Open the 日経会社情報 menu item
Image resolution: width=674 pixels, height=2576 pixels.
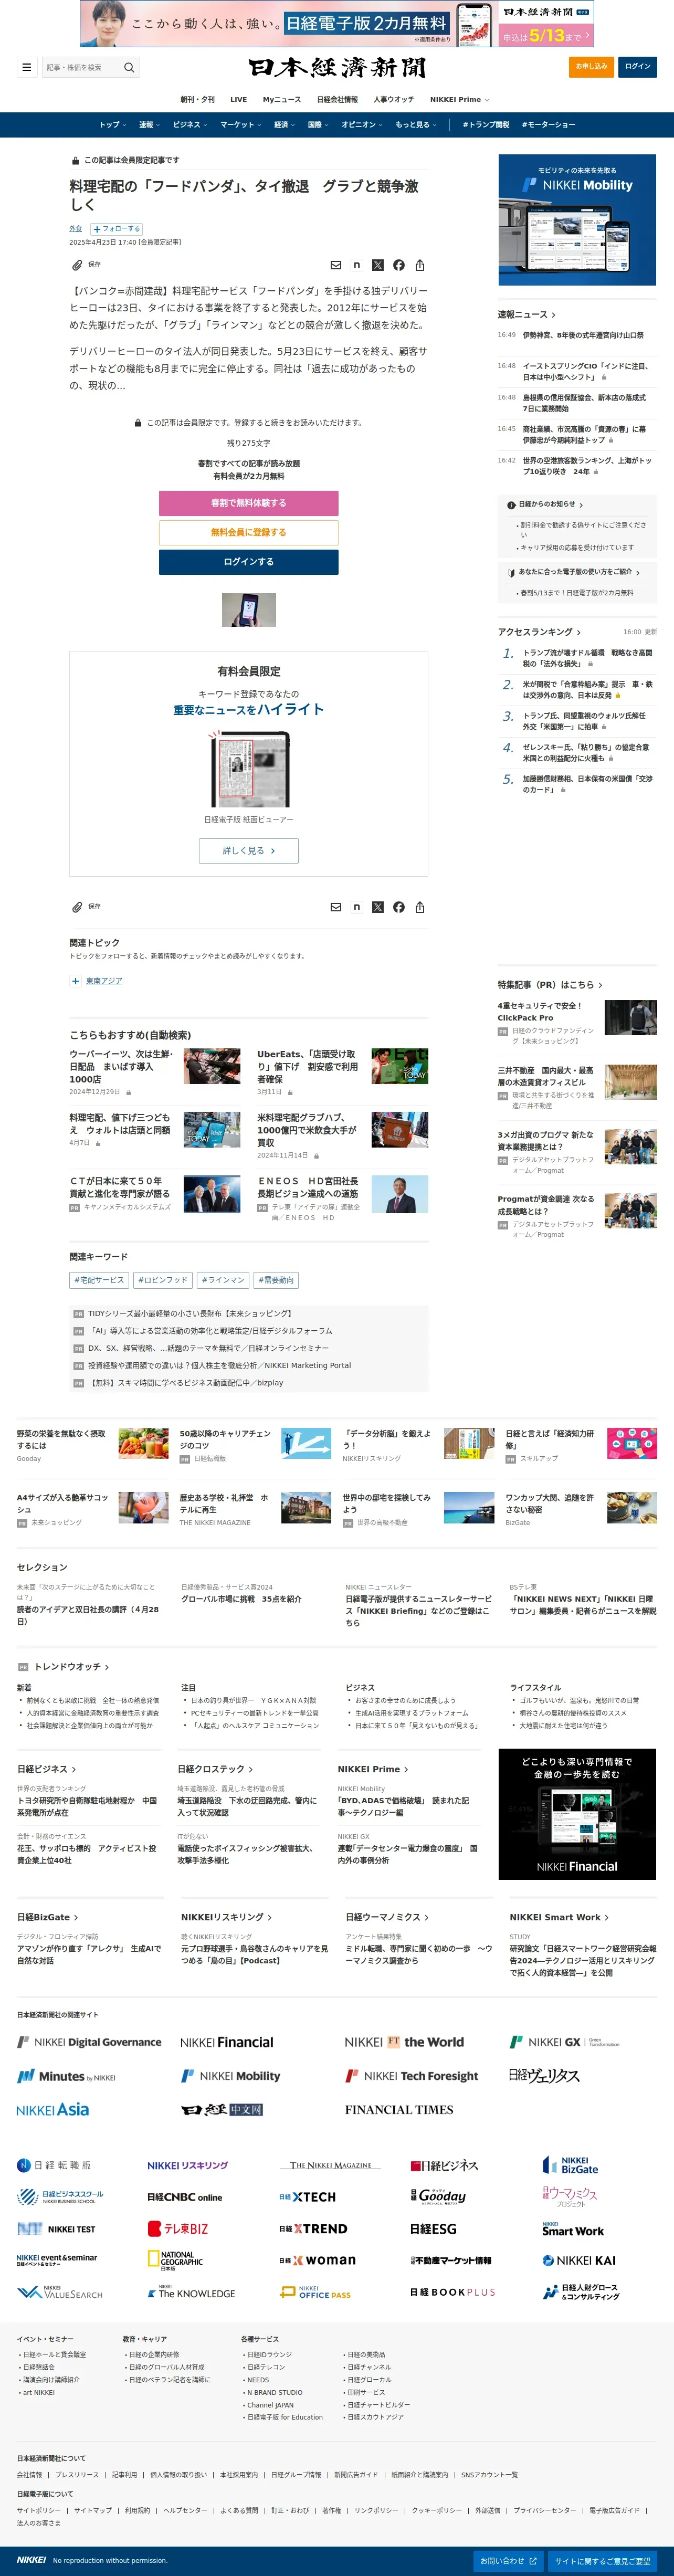click(x=337, y=99)
